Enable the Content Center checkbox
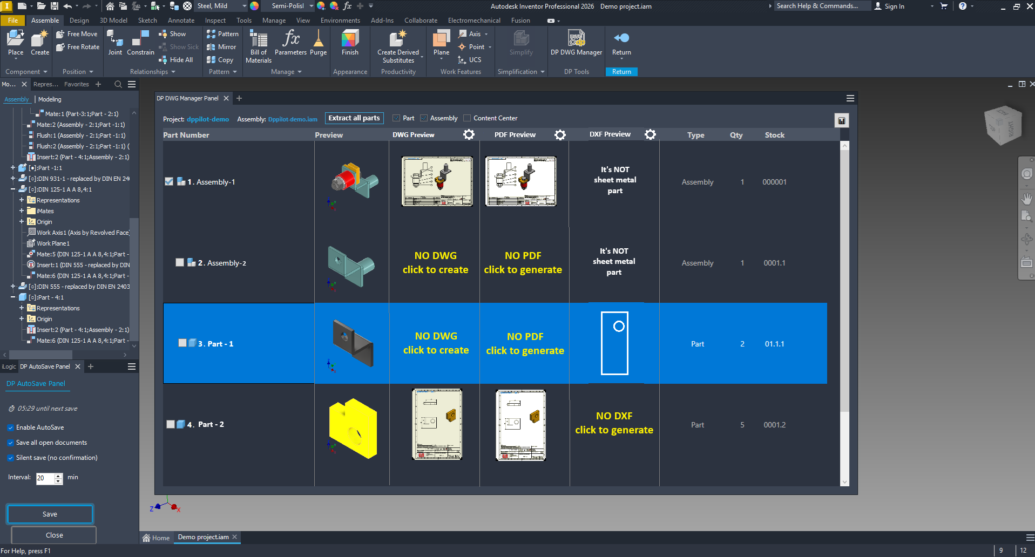The image size is (1035, 557). point(467,118)
